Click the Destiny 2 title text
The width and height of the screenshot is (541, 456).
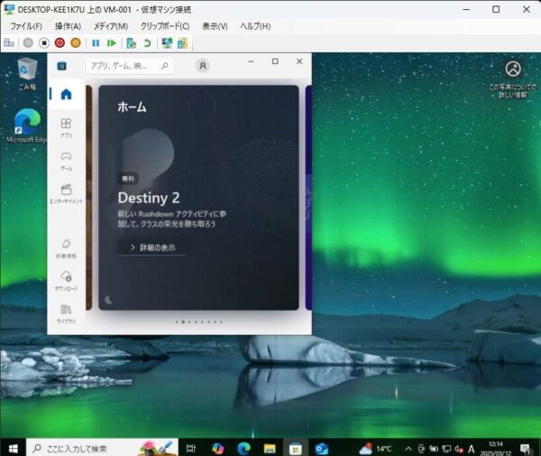coord(149,198)
